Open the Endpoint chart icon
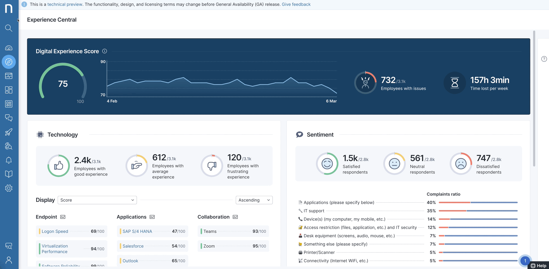549x269 pixels. 63,217
